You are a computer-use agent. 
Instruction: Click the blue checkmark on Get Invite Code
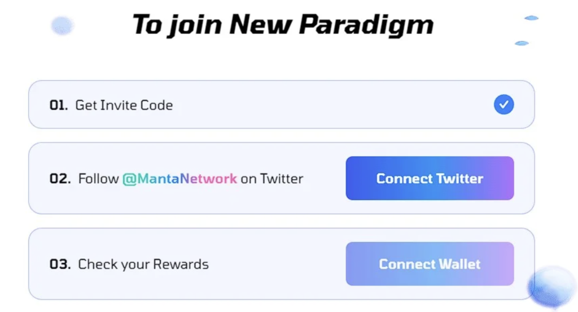[503, 105]
